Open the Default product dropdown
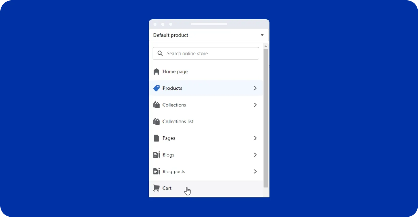This screenshot has width=418, height=217. click(x=209, y=35)
